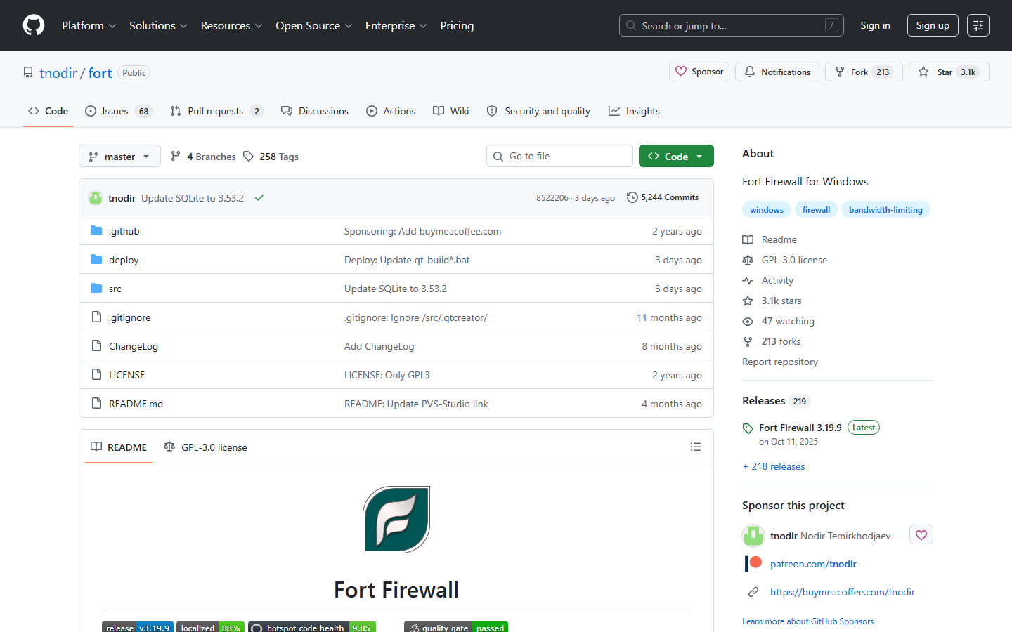Viewport: 1012px width, 632px height.
Task: Go to the GitHub home logo
Action: (34, 25)
